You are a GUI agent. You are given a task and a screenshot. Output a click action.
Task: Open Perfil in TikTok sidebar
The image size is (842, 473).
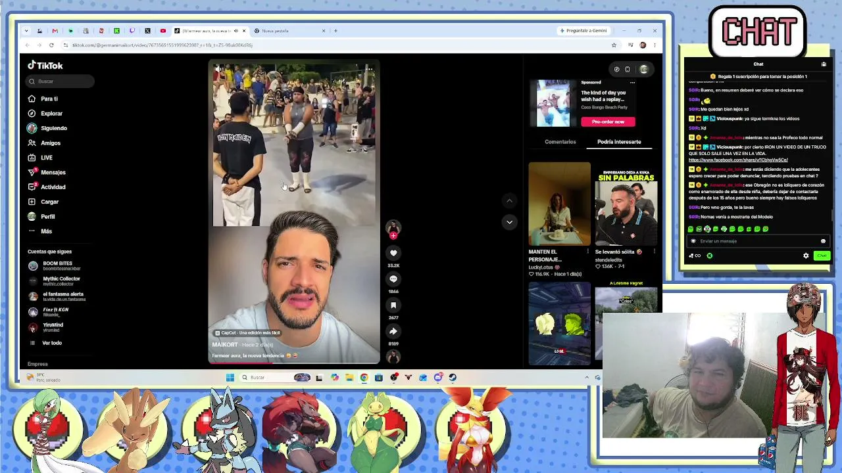point(41,216)
